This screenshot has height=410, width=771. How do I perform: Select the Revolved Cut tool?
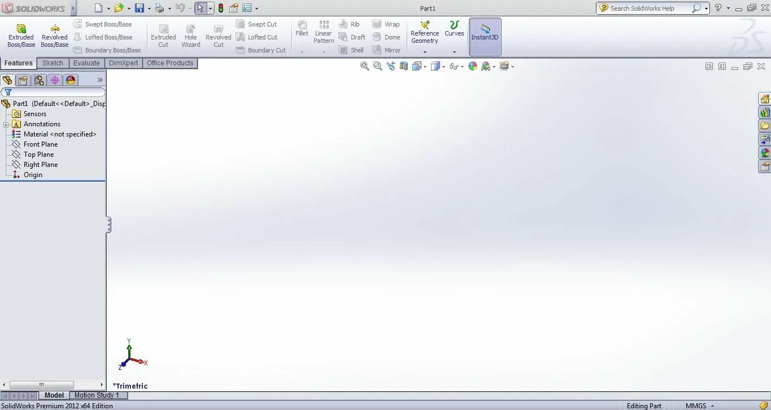(219, 36)
